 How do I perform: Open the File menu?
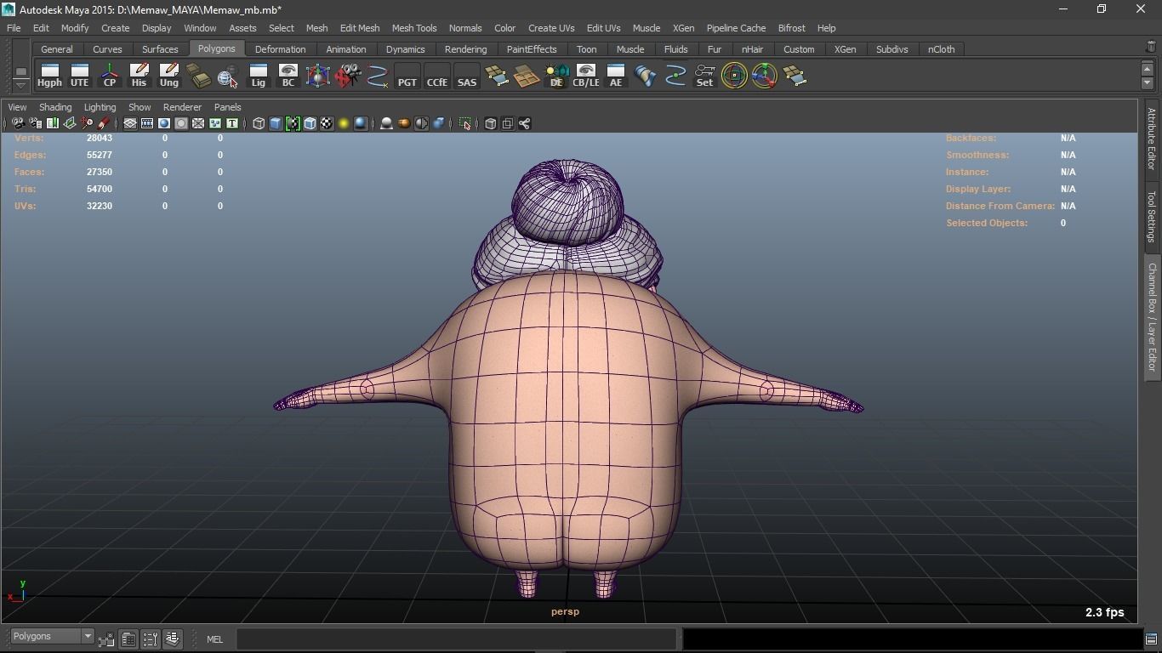pos(14,28)
